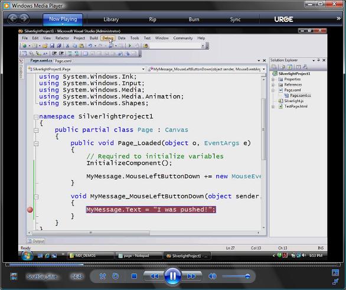Switch to Page.xaml editor tab
Image resolution: width=346 pixels, height=290 pixels.
click(63, 61)
